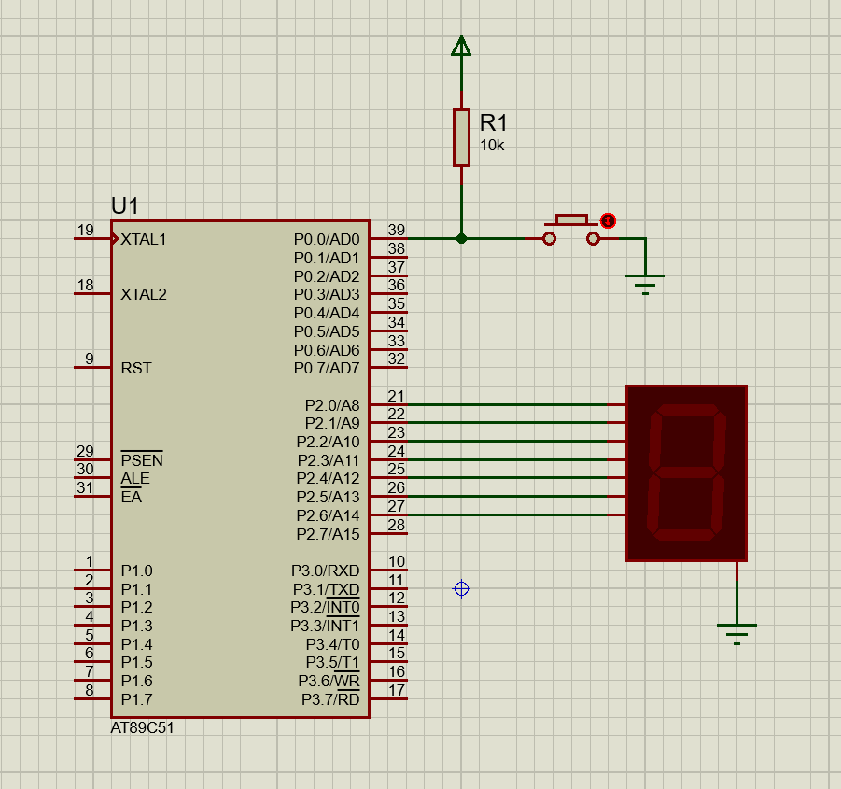Click the P3.2/INT0 pin label
The height and width of the screenshot is (789, 841).
tap(325, 607)
